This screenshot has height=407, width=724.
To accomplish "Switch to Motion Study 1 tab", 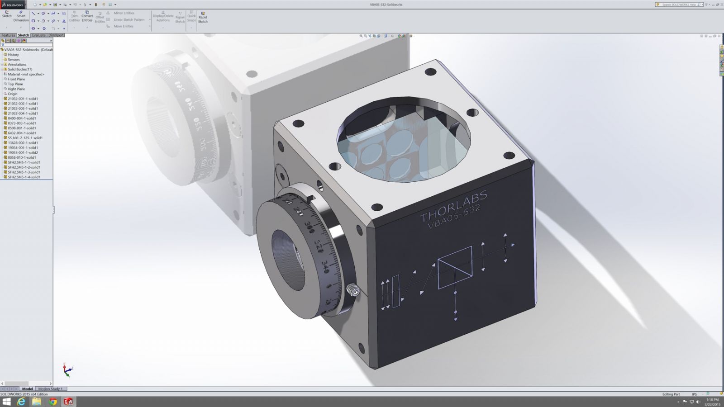I will (50, 389).
